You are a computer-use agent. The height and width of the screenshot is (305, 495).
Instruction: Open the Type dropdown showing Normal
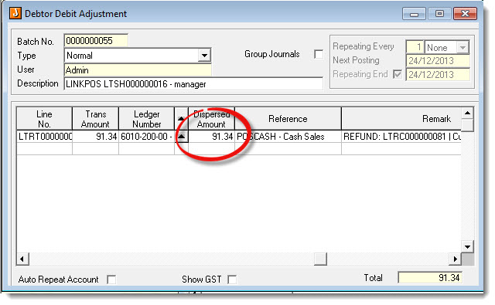(204, 56)
